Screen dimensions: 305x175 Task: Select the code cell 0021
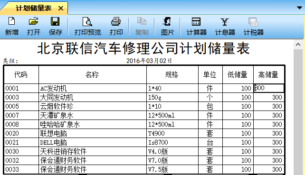21,142
